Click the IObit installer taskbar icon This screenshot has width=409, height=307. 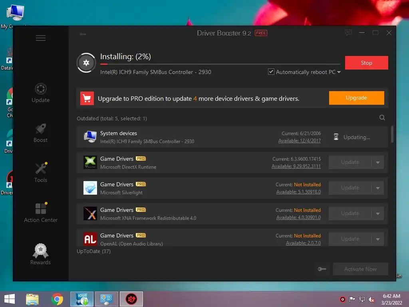point(82,299)
